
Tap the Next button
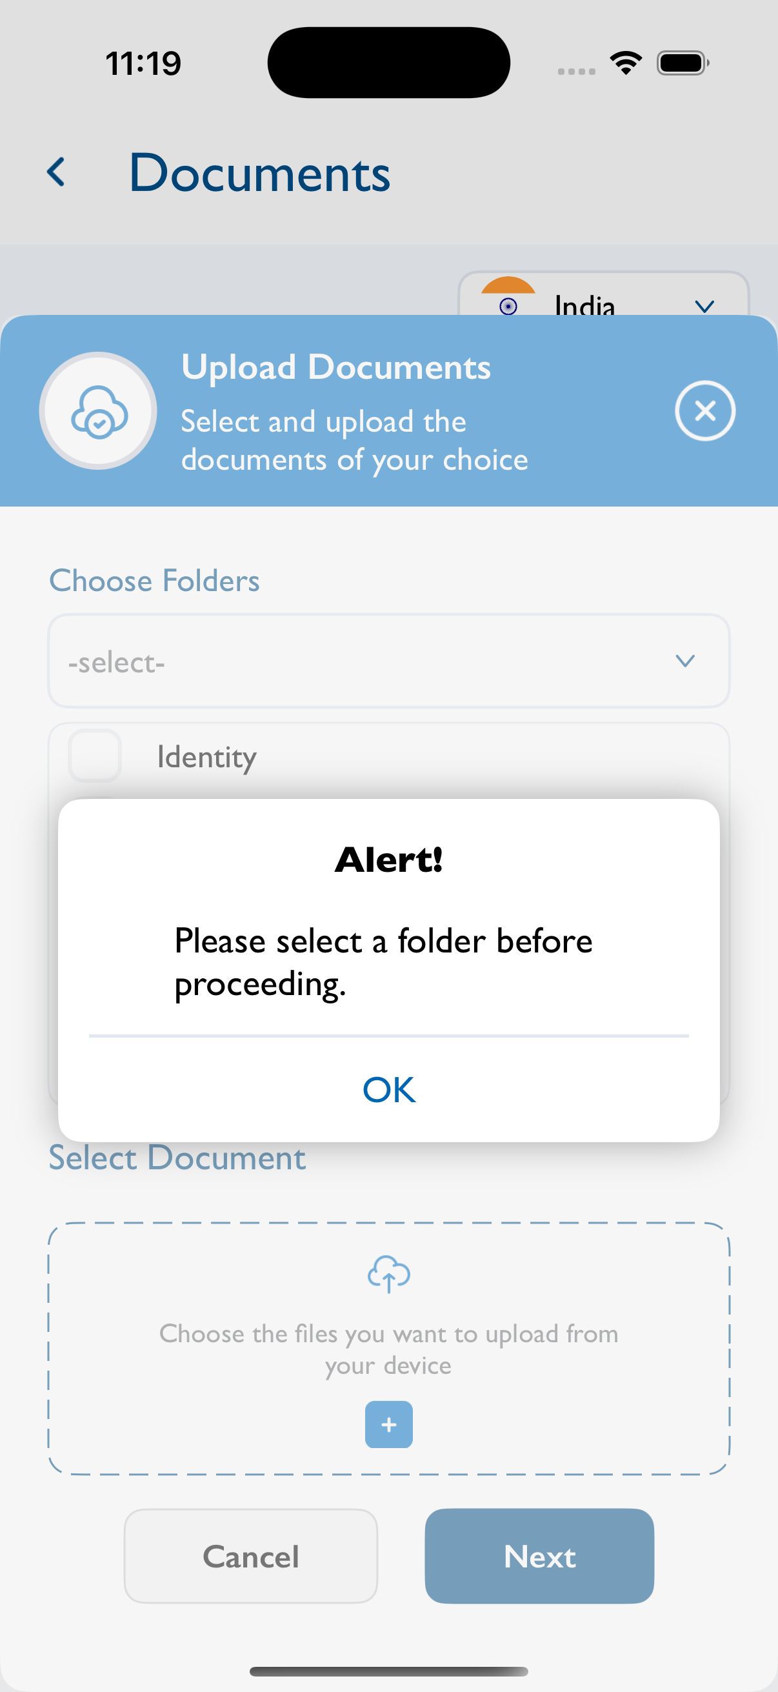pyautogui.click(x=539, y=1556)
